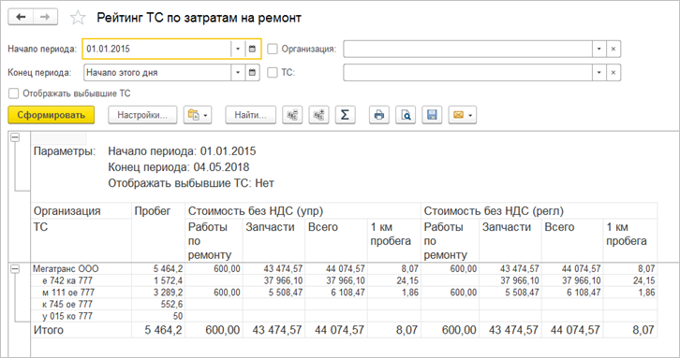
Task: Open the ТС dropdown list
Action: coord(599,73)
